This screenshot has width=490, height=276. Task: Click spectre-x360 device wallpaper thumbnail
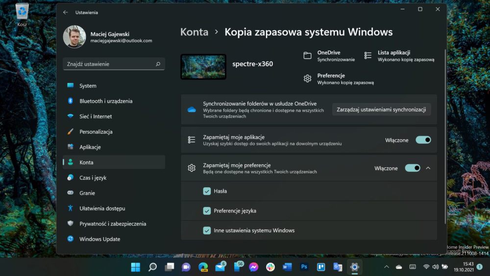[203, 67]
